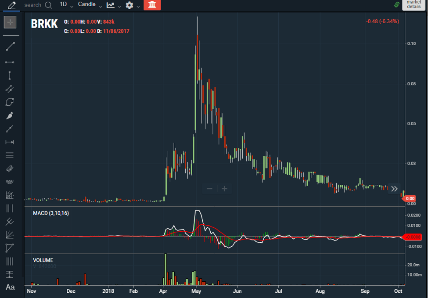Select the polygon drawing tool
Viewport: 428px width, 298px height.
[10, 102]
